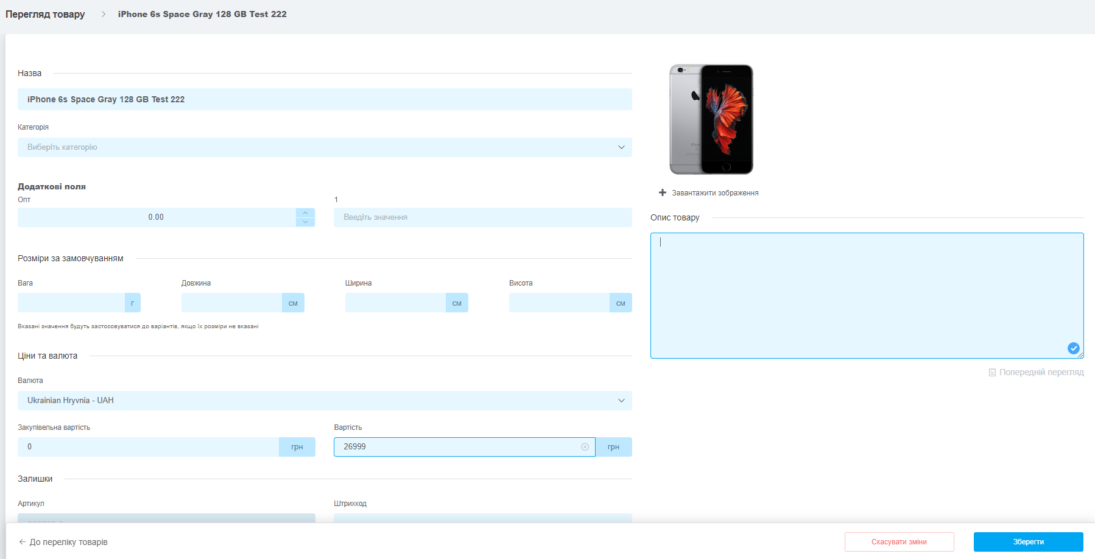Image resolution: width=1095 pixels, height=559 pixels.
Task: Click the Закупівельна вартість purchase cost field
Action: 148,447
